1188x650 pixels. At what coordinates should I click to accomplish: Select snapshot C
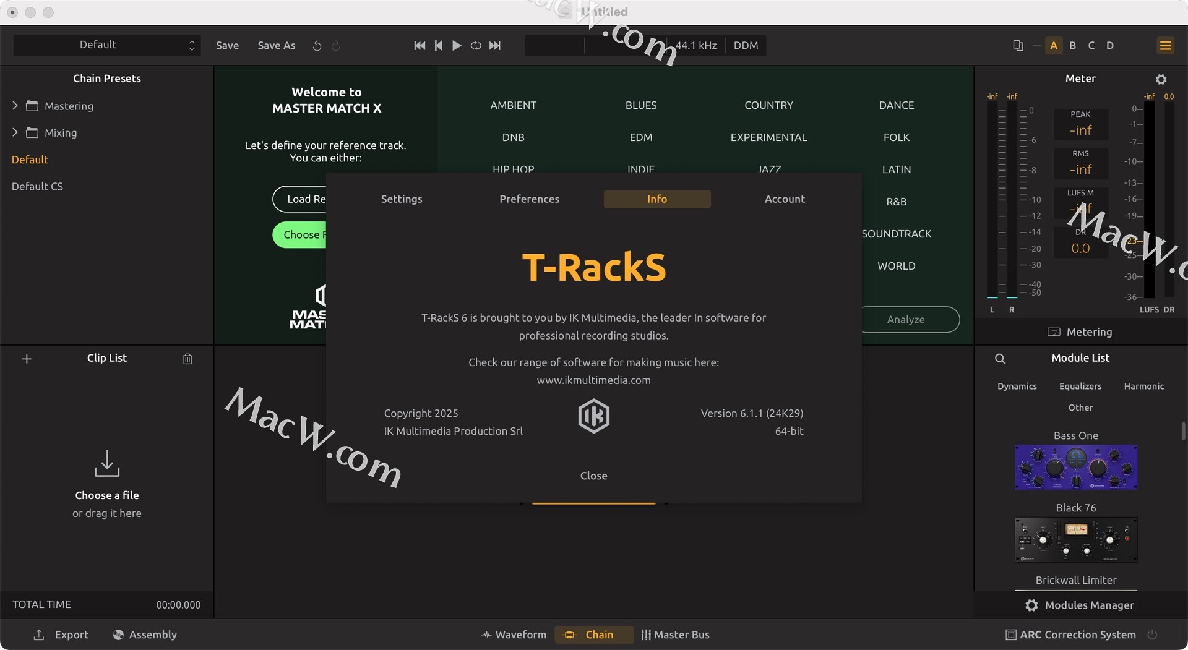pyautogui.click(x=1091, y=45)
